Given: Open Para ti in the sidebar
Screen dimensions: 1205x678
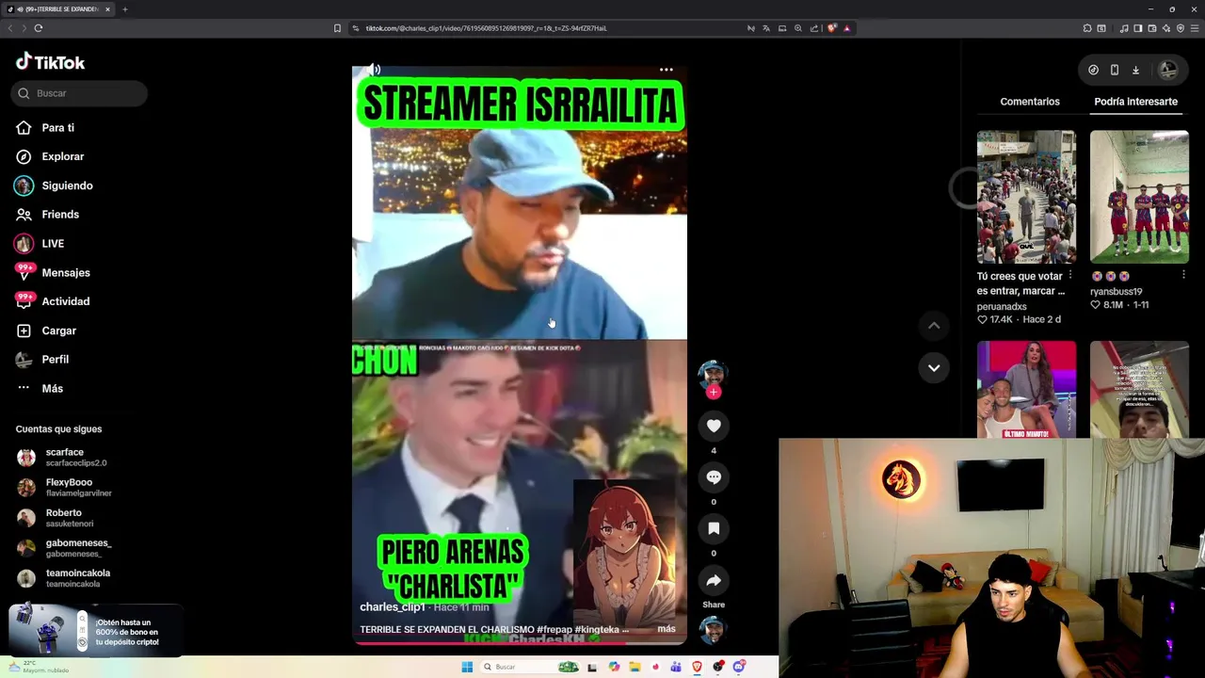Looking at the screenshot, I should pyautogui.click(x=58, y=127).
